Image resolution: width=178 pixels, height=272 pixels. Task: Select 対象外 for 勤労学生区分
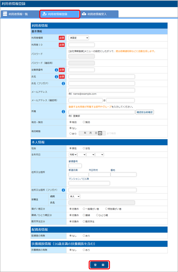[x=71, y=221]
